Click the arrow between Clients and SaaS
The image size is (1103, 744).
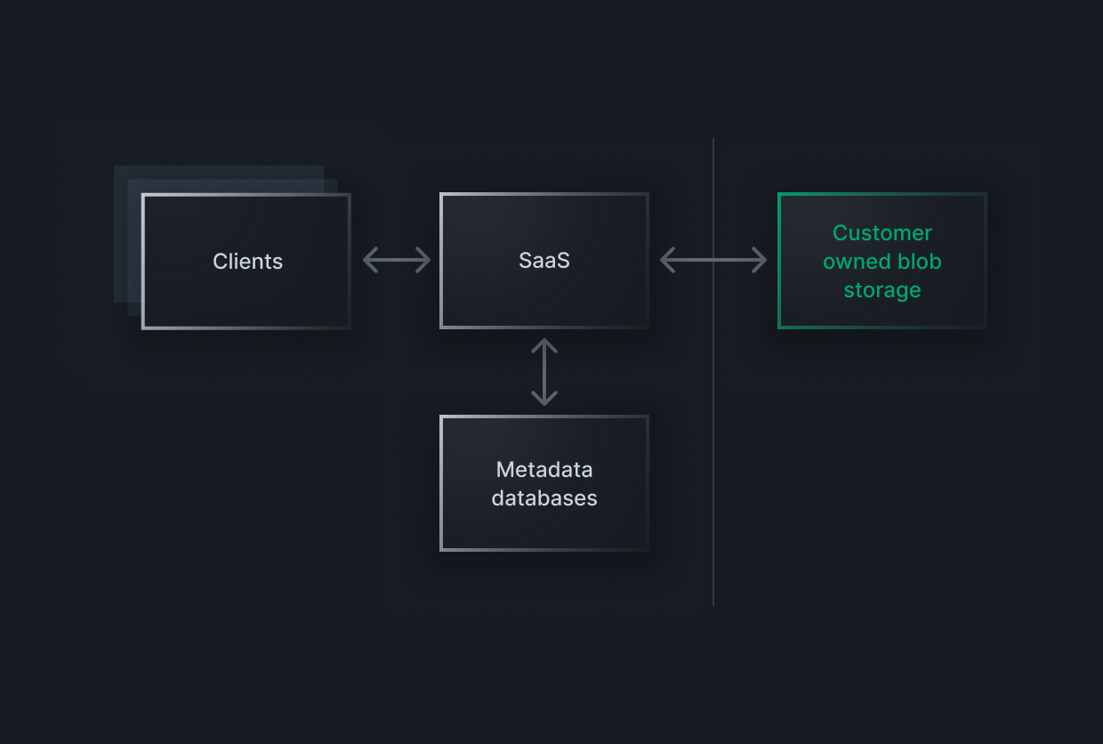pyautogui.click(x=396, y=260)
